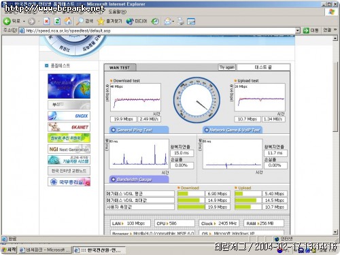This screenshot has height=255, width=340.
Task: Click the History icon in toolbar
Action: click(155, 21)
